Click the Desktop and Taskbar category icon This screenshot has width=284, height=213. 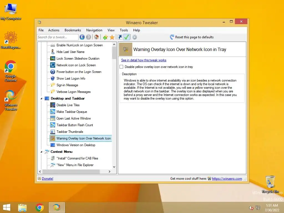47,98
